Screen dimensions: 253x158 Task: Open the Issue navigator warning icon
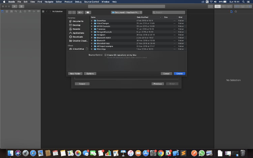pyautogui.click(x=20, y=11)
